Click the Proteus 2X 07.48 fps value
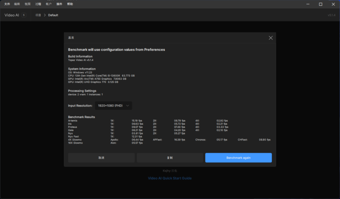340x199 pixels. pyautogui.click(x=180, y=127)
